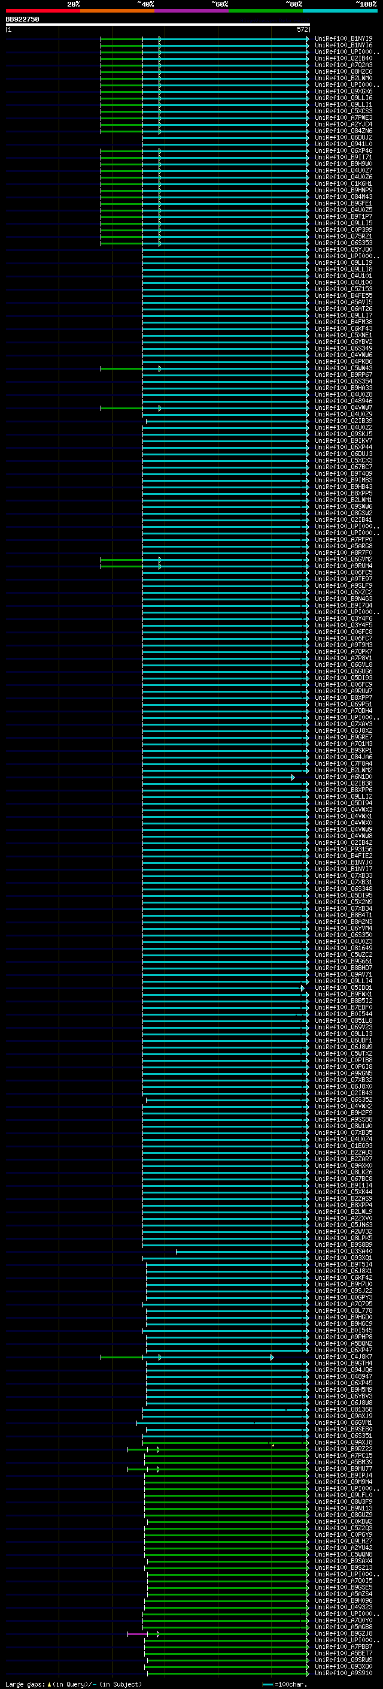383x1689 pixels.
Task: Select hit label UniRef100_A7Q2A3
Action: 344,65
